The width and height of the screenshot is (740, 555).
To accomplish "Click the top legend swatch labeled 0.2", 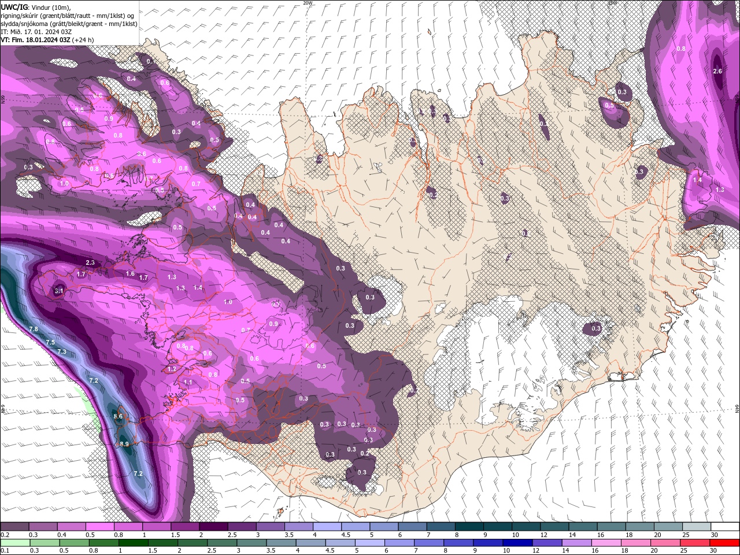I will click(x=14, y=527).
